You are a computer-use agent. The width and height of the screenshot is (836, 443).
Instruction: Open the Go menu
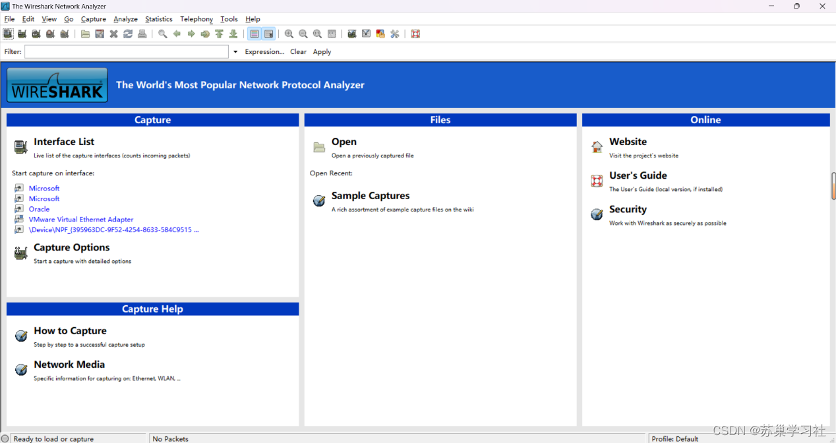pyautogui.click(x=69, y=19)
